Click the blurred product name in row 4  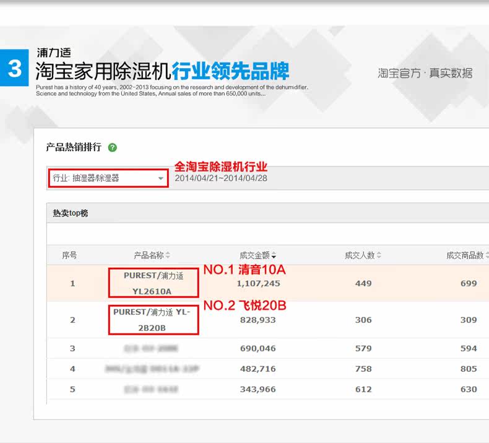coord(152,369)
